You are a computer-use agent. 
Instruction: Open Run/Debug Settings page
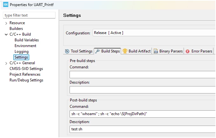26,80
